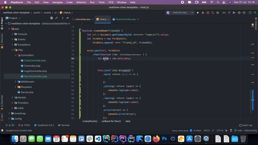Open the search everywhere magnifier in the toolbar
This screenshot has width=258, height=145.
click(255, 12)
